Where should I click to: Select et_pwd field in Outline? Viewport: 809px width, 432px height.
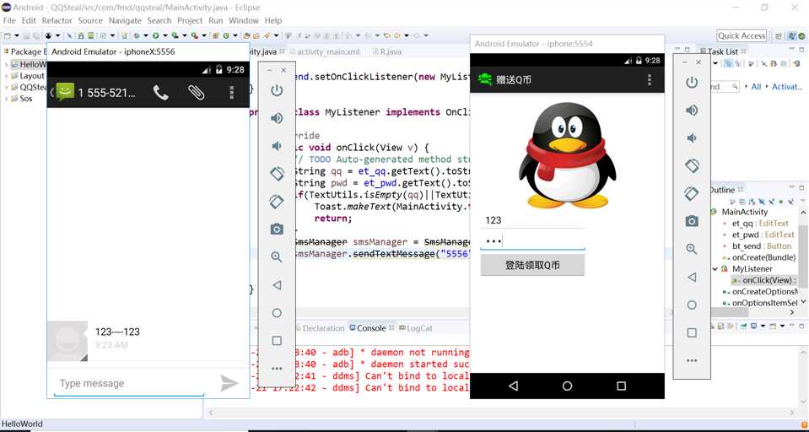click(763, 235)
